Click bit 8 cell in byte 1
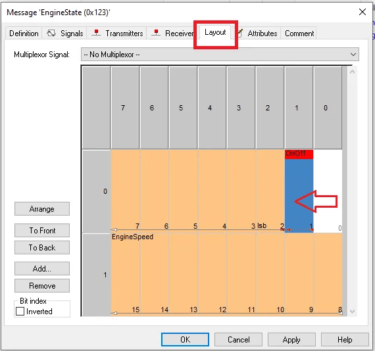Screen dimensions: 375x351 [x=328, y=275]
